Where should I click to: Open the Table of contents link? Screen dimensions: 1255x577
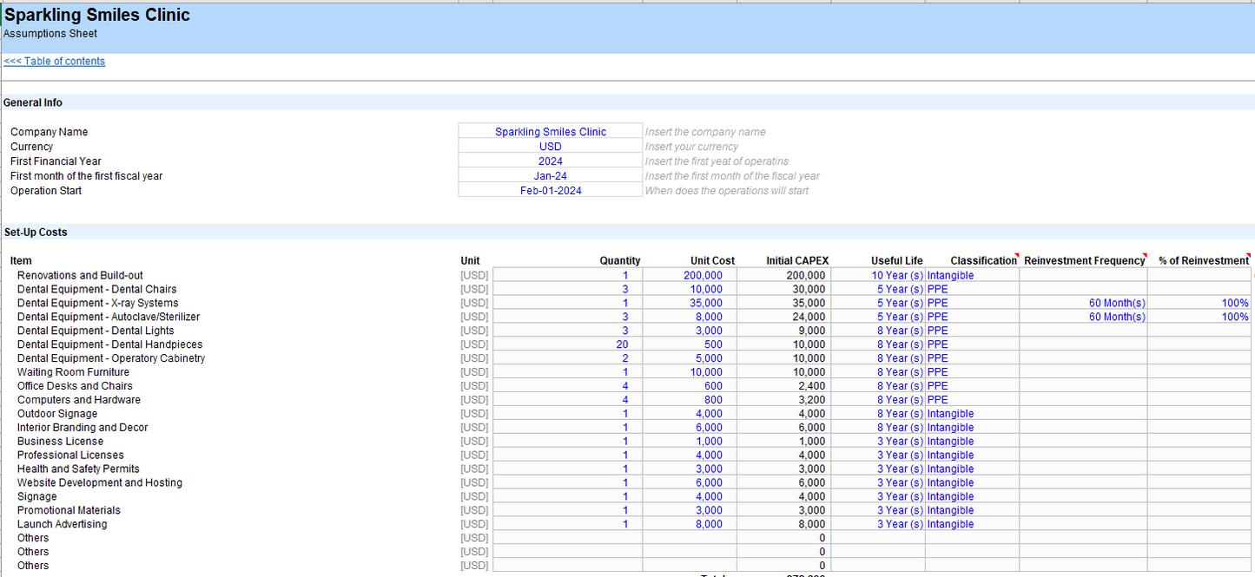54,62
